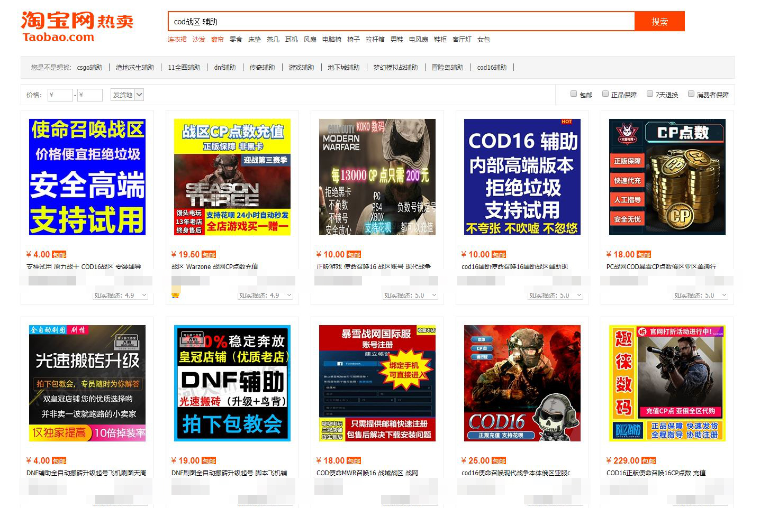Image resolution: width=760 pixels, height=508 pixels.
Task: Click the orange 搜索 search button
Action: click(x=659, y=22)
